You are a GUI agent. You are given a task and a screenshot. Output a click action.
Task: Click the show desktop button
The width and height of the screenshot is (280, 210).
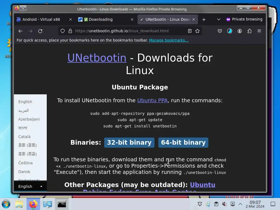pos(273,204)
